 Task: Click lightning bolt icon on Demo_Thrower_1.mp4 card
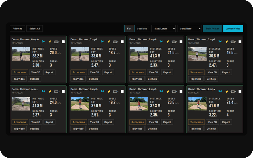(x=227, y=92)
